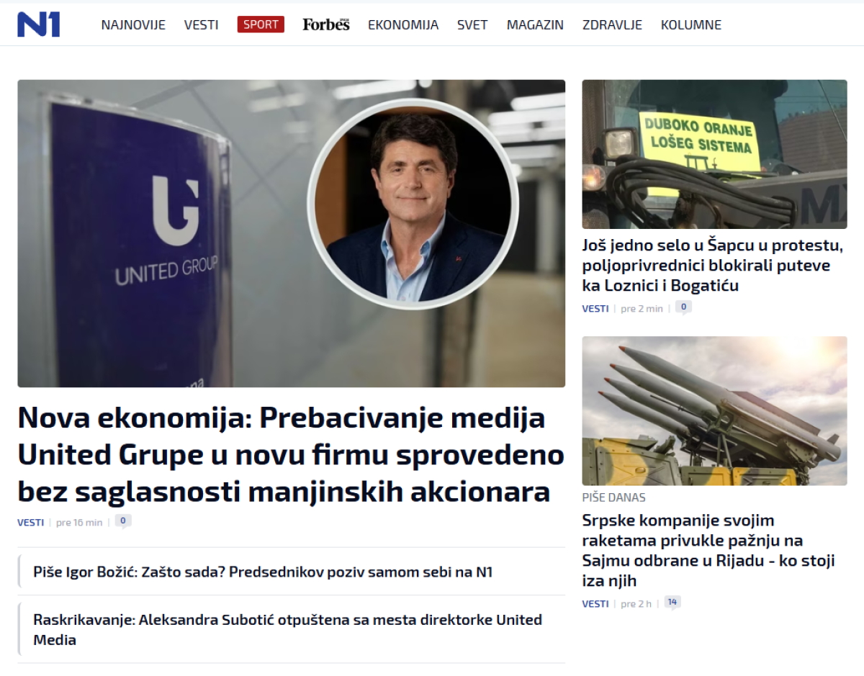The height and width of the screenshot is (676, 864).
Task: Click the N1 logo
Action: [39, 24]
